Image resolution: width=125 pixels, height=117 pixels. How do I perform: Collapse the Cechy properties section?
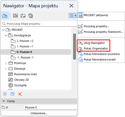tap(4, 101)
